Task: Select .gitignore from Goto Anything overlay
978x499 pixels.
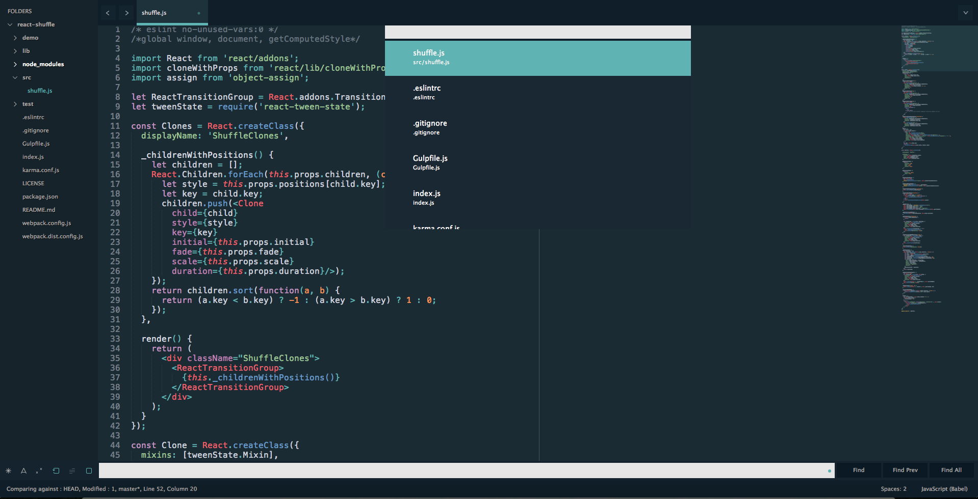Action: pyautogui.click(x=538, y=127)
